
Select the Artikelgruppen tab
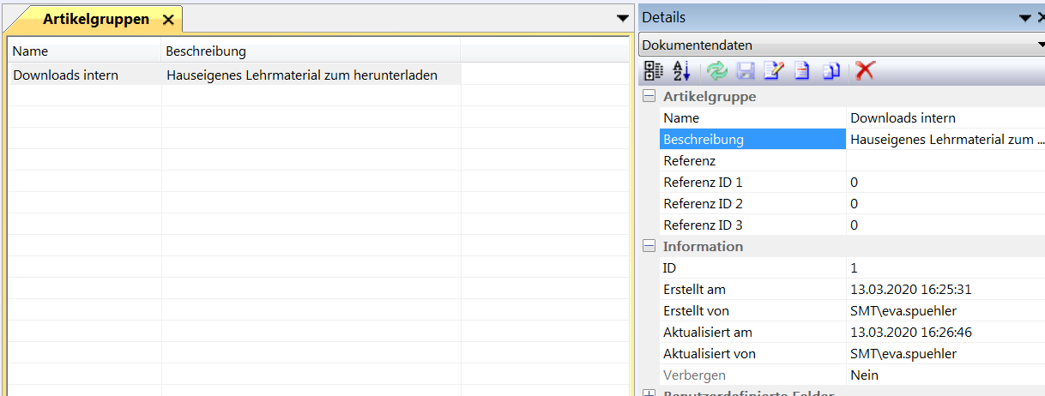[x=96, y=19]
